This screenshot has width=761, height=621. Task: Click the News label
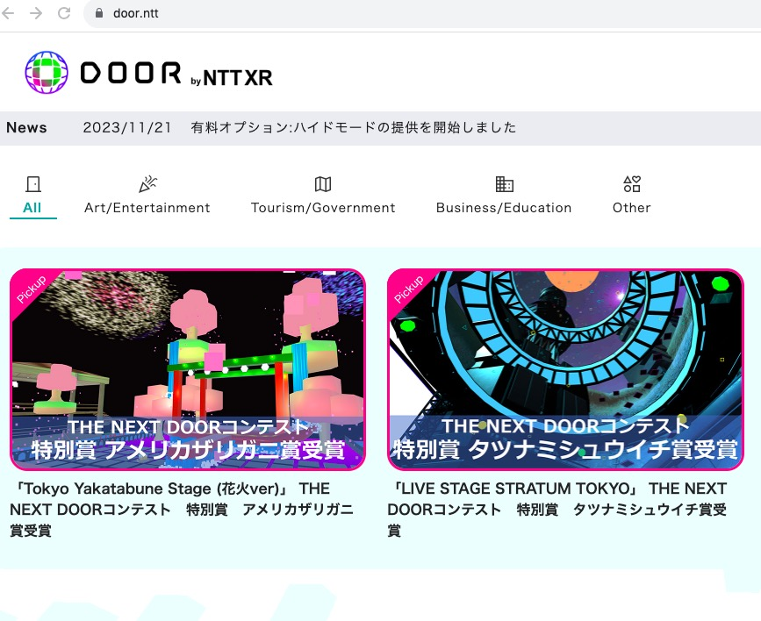point(26,127)
